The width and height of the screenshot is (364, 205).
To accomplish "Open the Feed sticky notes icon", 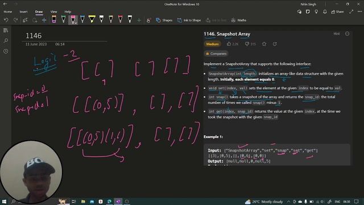I will [308, 11].
